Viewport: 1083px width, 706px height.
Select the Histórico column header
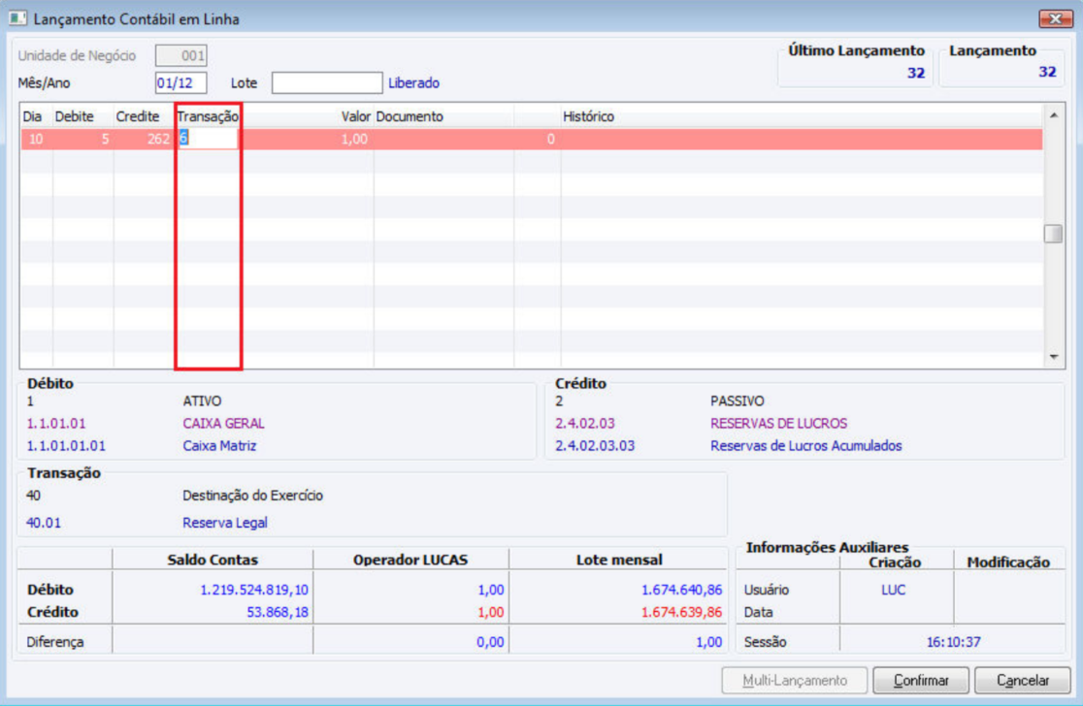(588, 116)
